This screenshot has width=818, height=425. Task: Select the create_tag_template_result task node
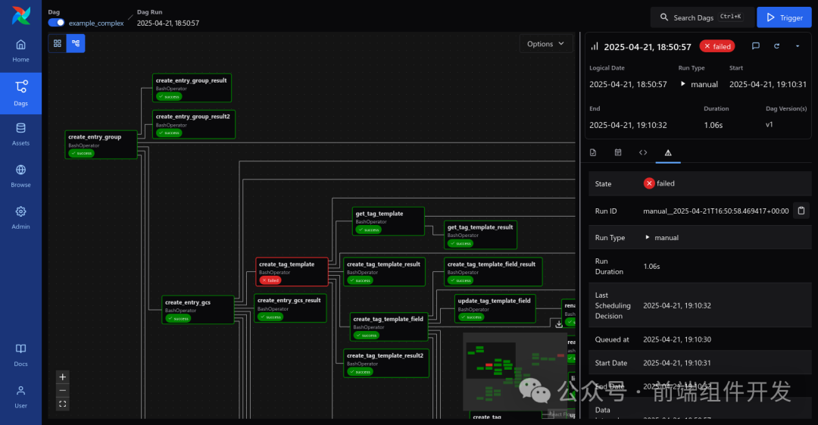pyautogui.click(x=384, y=271)
